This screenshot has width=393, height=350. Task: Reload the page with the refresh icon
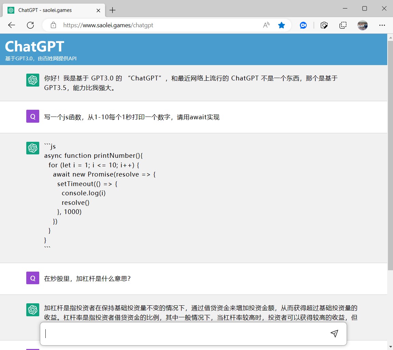(x=30, y=25)
